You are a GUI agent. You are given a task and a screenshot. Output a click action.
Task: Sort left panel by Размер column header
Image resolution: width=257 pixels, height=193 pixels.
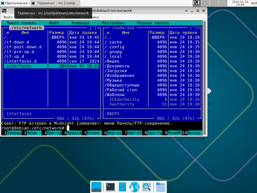[x=57, y=32]
